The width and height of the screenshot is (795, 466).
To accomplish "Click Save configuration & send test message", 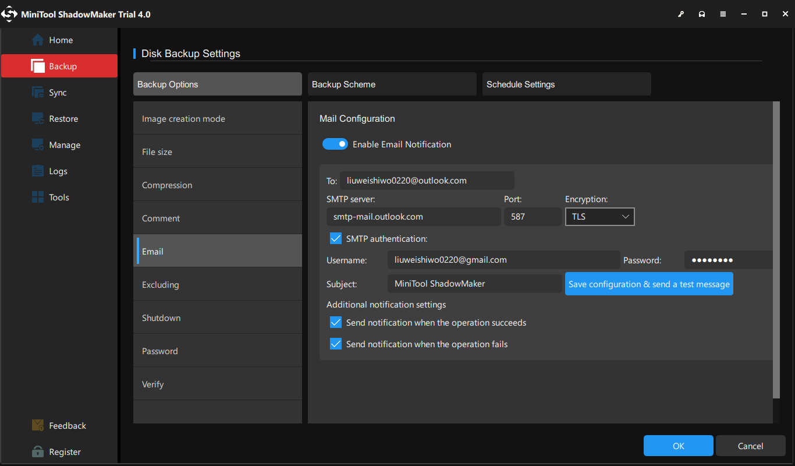I will 648,284.
